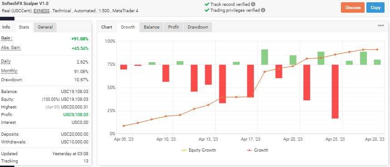390x167 pixels.
Task: Click the first growth line point at Apr 05
Action: [123, 126]
